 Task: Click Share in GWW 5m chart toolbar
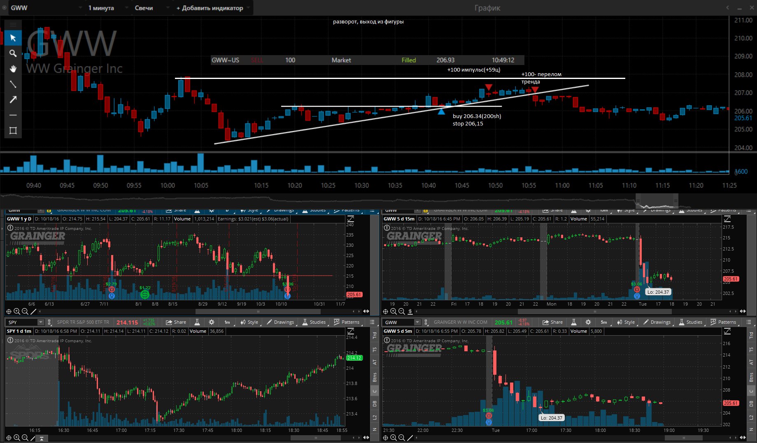click(553, 322)
